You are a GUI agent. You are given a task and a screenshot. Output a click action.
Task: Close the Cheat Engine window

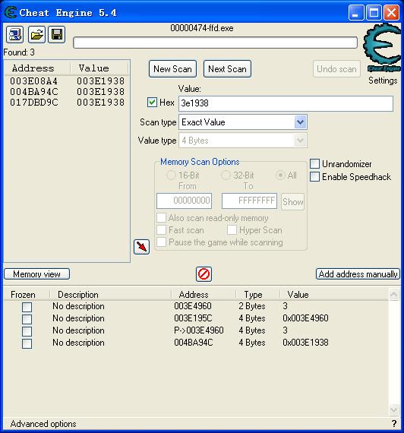392,12
